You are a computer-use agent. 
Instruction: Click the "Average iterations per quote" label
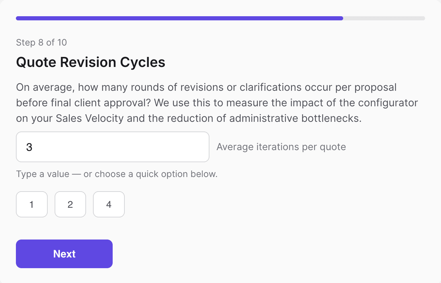(x=281, y=147)
